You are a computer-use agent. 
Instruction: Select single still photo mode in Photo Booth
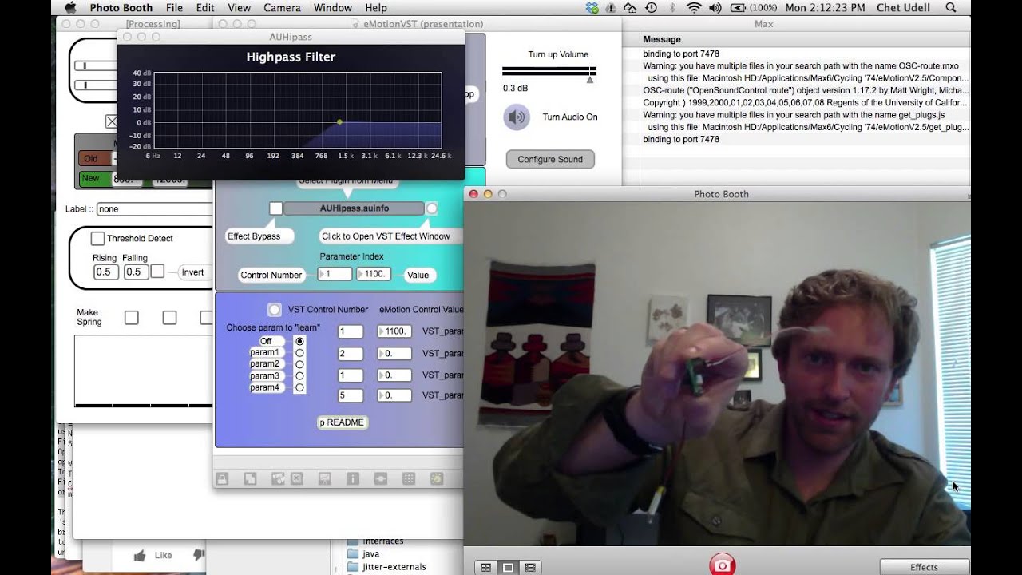(508, 568)
